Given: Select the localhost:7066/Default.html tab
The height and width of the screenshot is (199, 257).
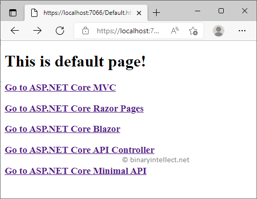Looking at the screenshot, I should (86, 13).
